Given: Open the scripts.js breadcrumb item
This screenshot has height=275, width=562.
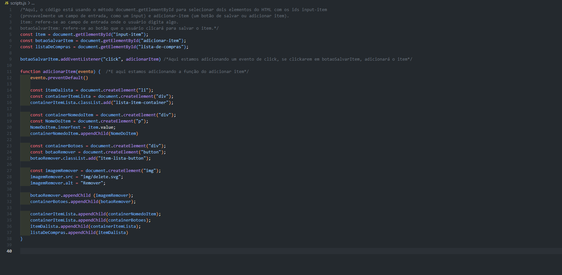Looking at the screenshot, I should [x=18, y=3].
